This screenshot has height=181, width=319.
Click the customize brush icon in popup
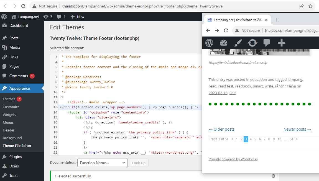click(x=238, y=43)
